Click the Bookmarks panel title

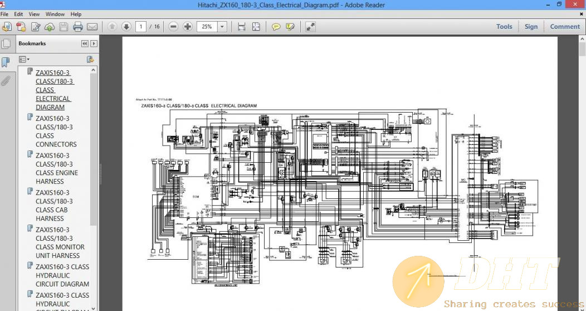click(32, 43)
